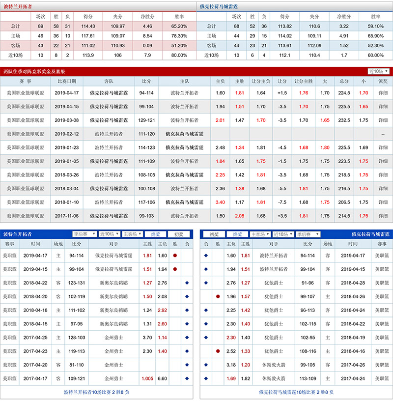393x402 pixels.
Task: Click the 比赛日期 column header
Action: click(67, 81)
